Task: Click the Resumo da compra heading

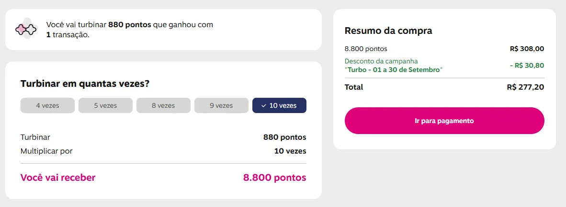Action: tap(388, 31)
